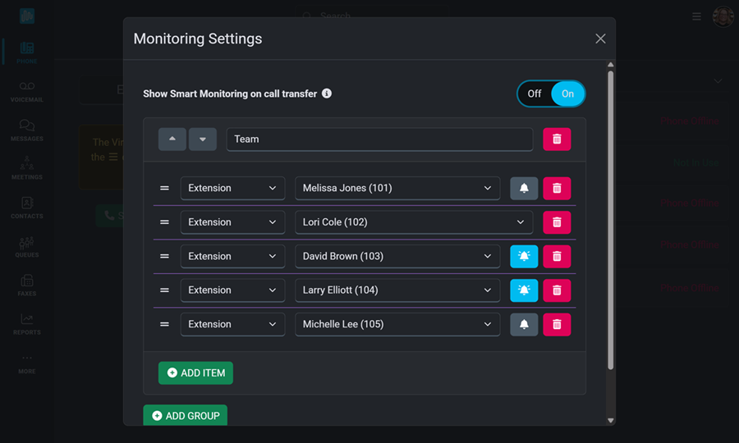Switch Smart Monitoring to On

coord(568,94)
